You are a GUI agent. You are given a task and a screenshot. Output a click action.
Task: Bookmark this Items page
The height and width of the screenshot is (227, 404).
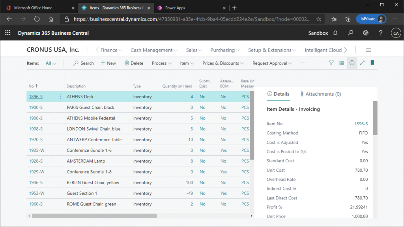(x=372, y=63)
